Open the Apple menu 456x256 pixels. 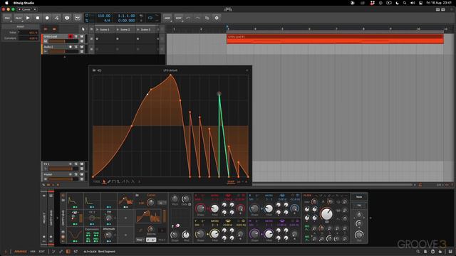click(x=6, y=3)
